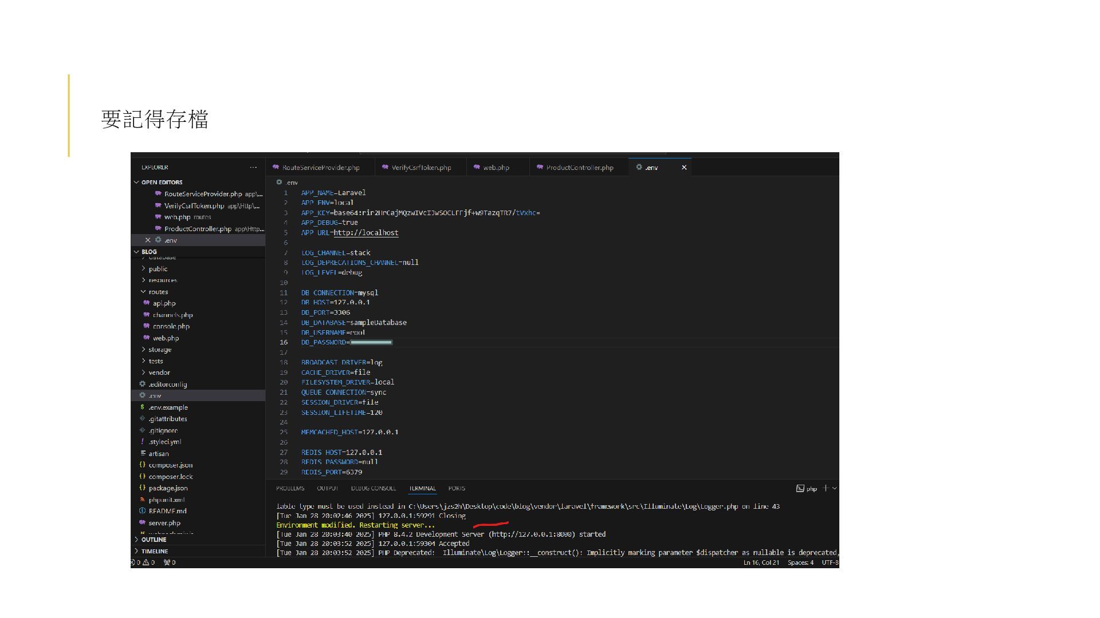
Task: Change file encoding via UTF-8
Action: (830, 562)
